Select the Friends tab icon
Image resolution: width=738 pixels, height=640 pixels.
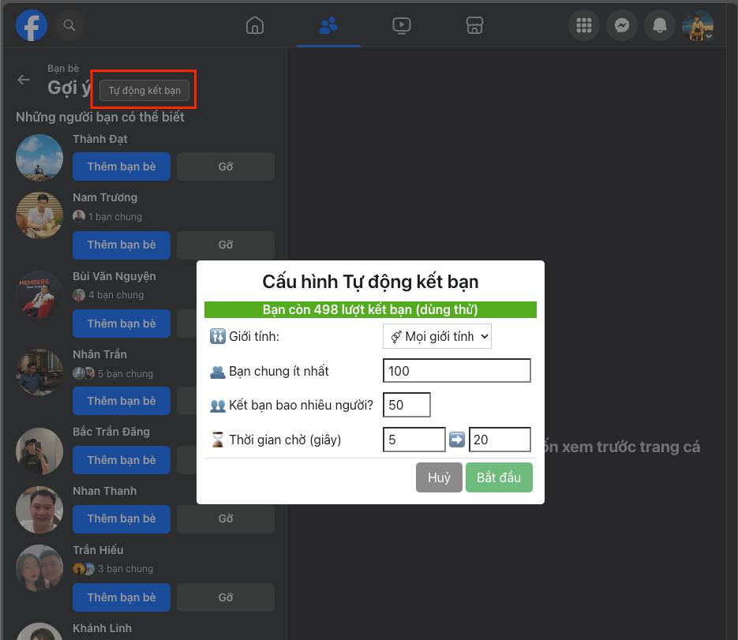coord(328,25)
